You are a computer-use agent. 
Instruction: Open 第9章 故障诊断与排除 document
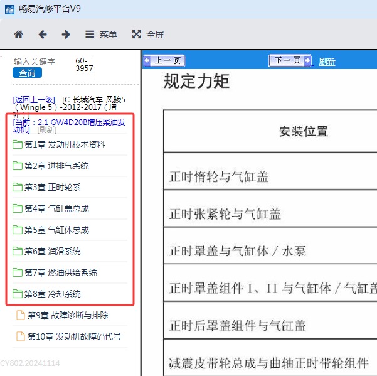coord(68,315)
